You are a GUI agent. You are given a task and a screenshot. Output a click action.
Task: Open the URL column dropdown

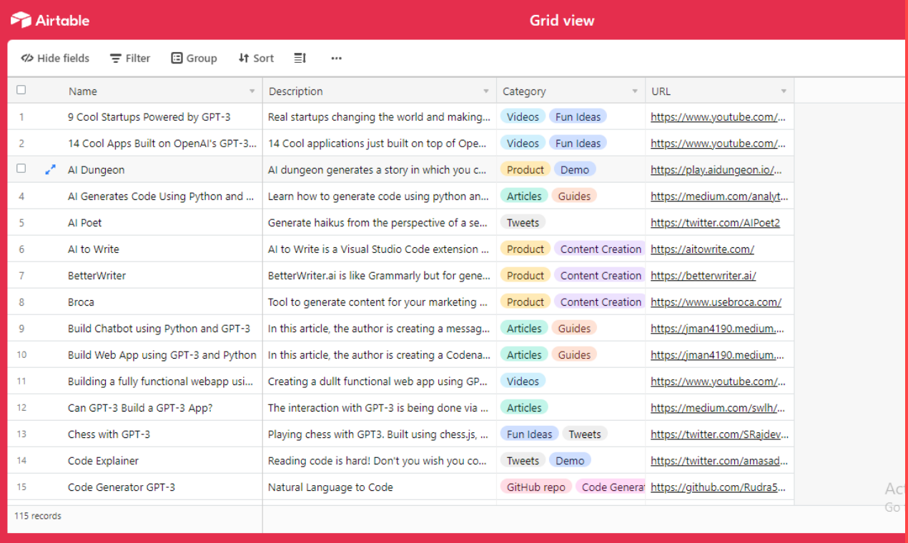784,91
